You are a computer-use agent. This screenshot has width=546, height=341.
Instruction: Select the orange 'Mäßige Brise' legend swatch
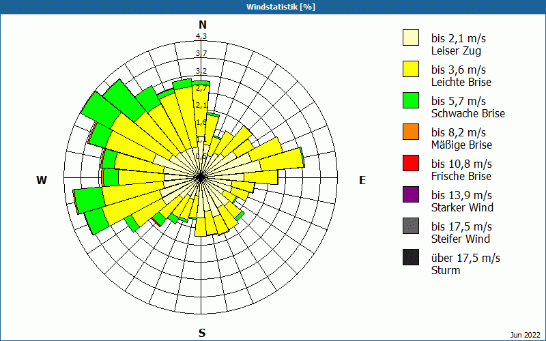410,132
